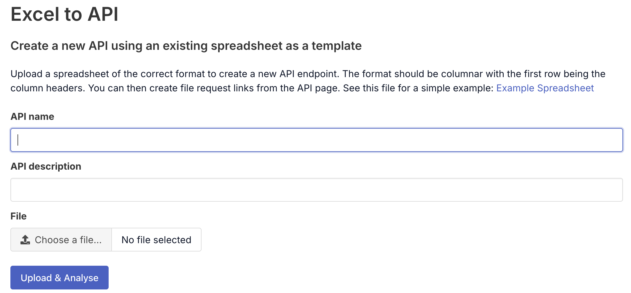Click the "API description" field label
Image resolution: width=631 pixels, height=293 pixels.
click(x=46, y=166)
